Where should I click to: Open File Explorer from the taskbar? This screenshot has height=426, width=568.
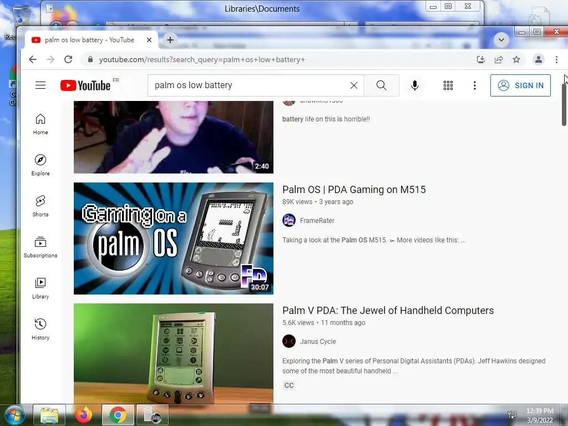(x=49, y=415)
